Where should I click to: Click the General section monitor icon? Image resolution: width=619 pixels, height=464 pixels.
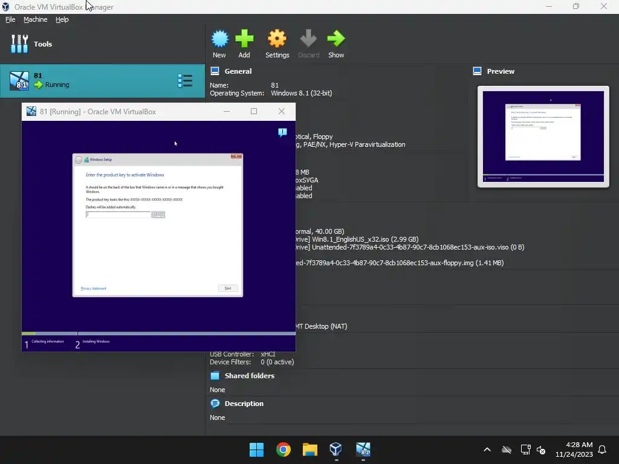(x=215, y=71)
